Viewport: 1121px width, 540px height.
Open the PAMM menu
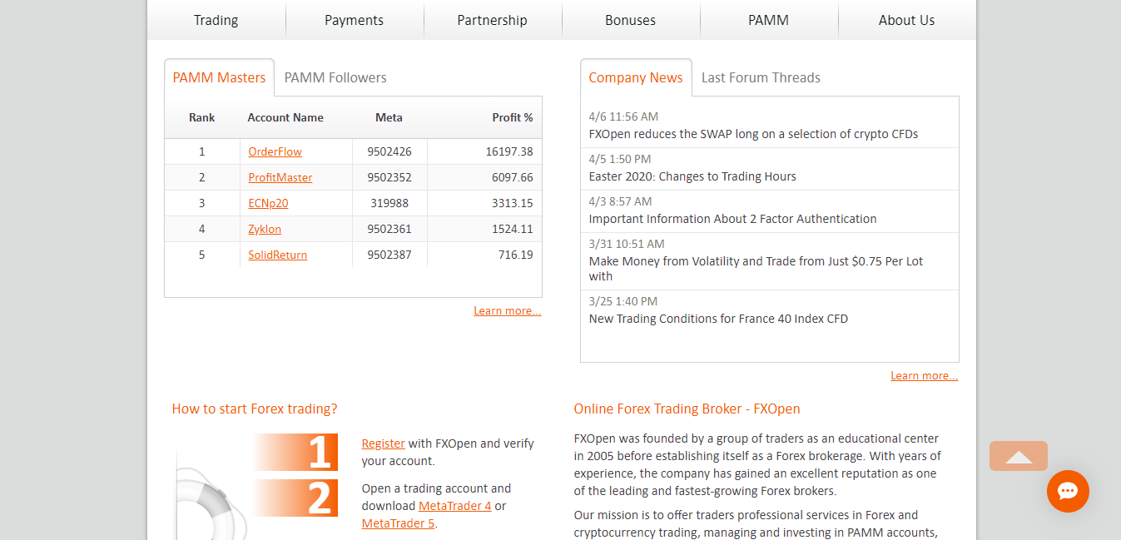(769, 20)
